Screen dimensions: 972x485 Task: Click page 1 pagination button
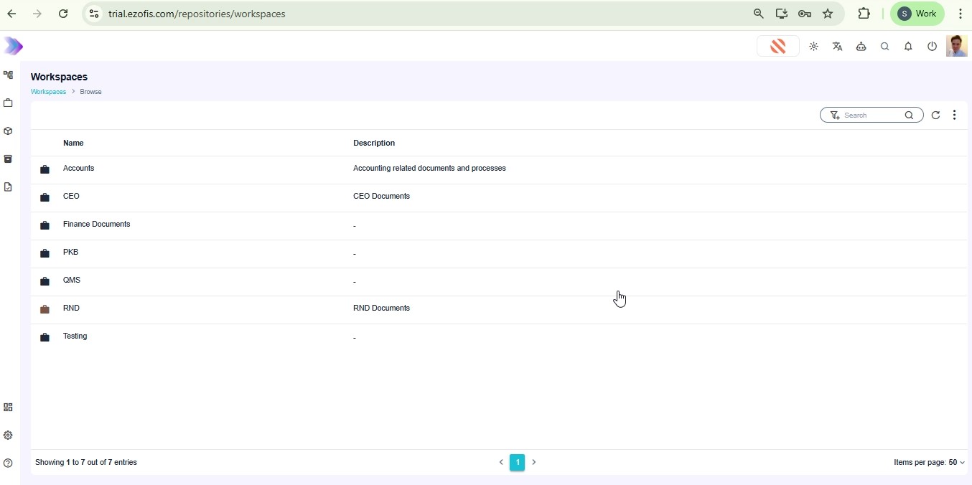pos(517,463)
